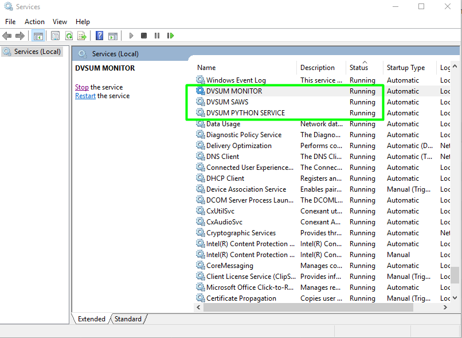The image size is (462, 338).
Task: Click the horizontal scrollbar thumb
Action: (x=308, y=307)
